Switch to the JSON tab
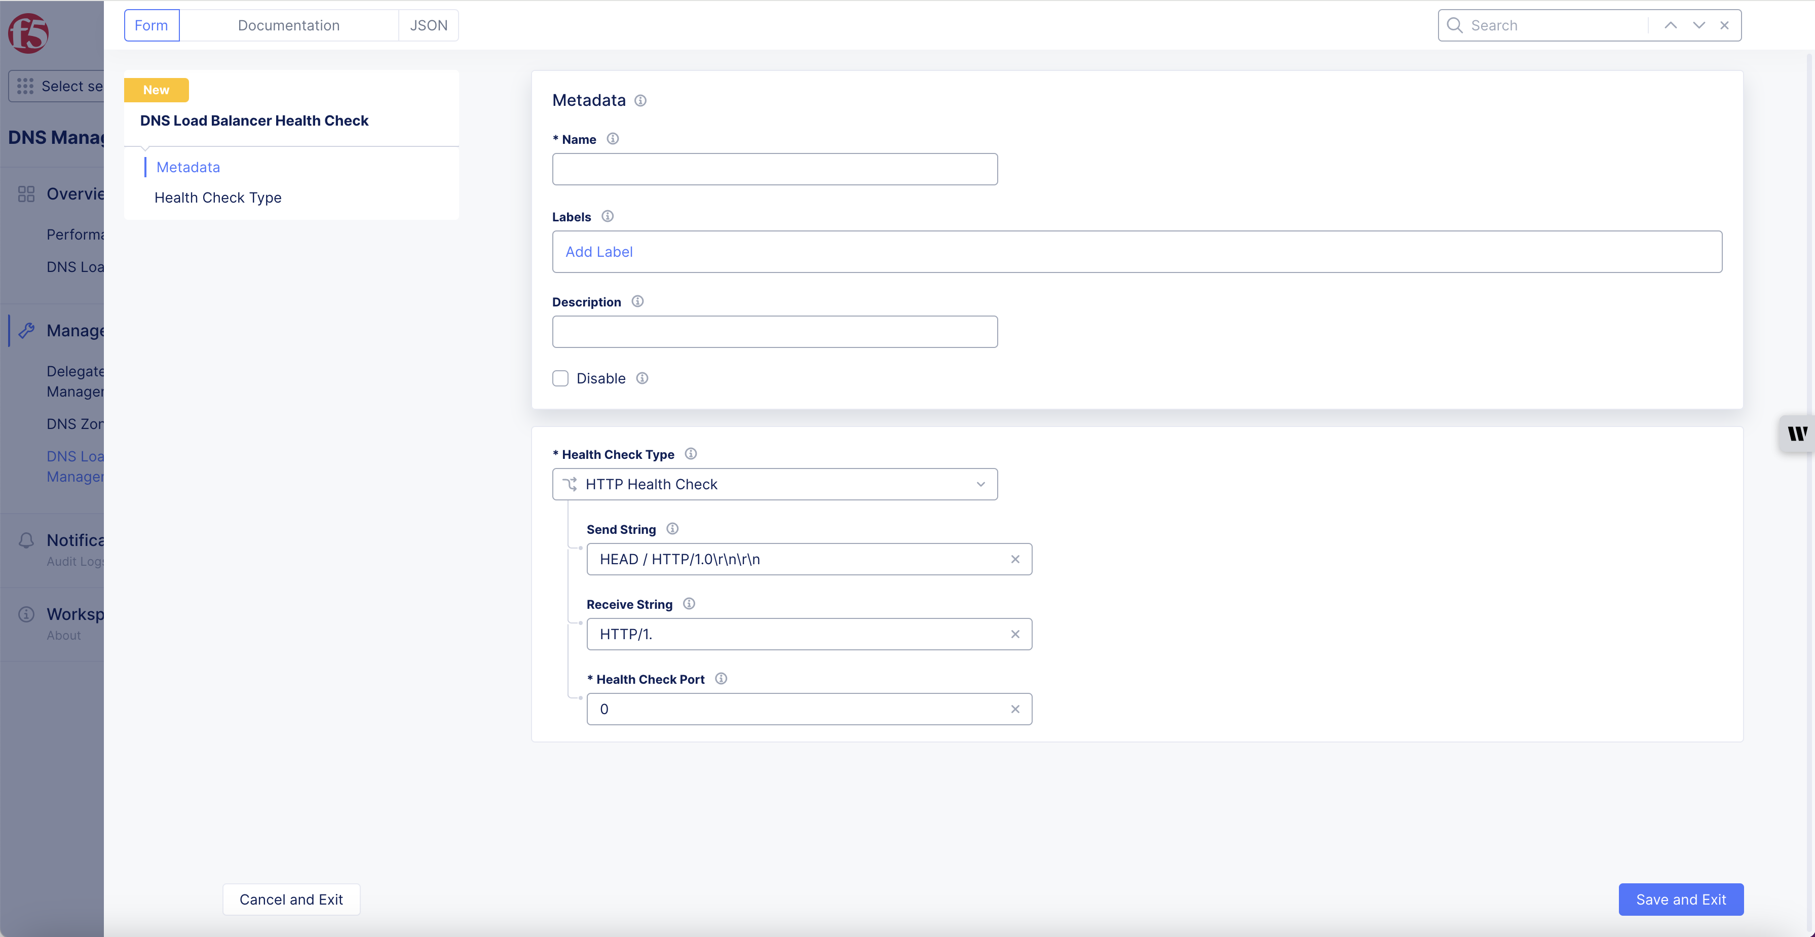The width and height of the screenshot is (1815, 937). pos(428,25)
